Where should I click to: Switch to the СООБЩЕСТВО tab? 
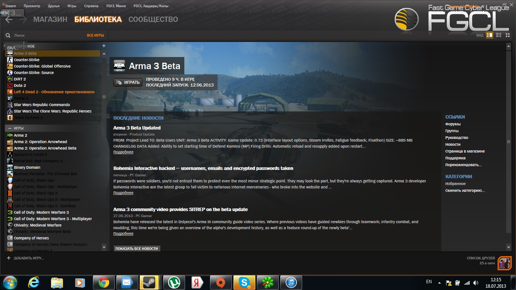tap(153, 19)
